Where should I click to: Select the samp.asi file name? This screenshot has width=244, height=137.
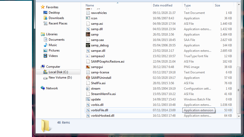(97, 24)
